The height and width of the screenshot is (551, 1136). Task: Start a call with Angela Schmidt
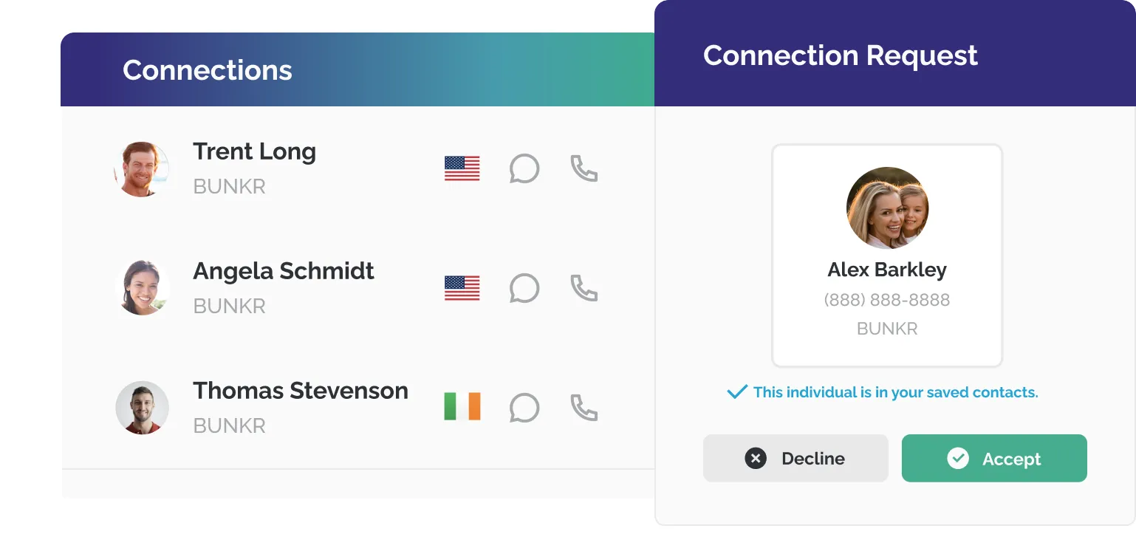point(584,287)
